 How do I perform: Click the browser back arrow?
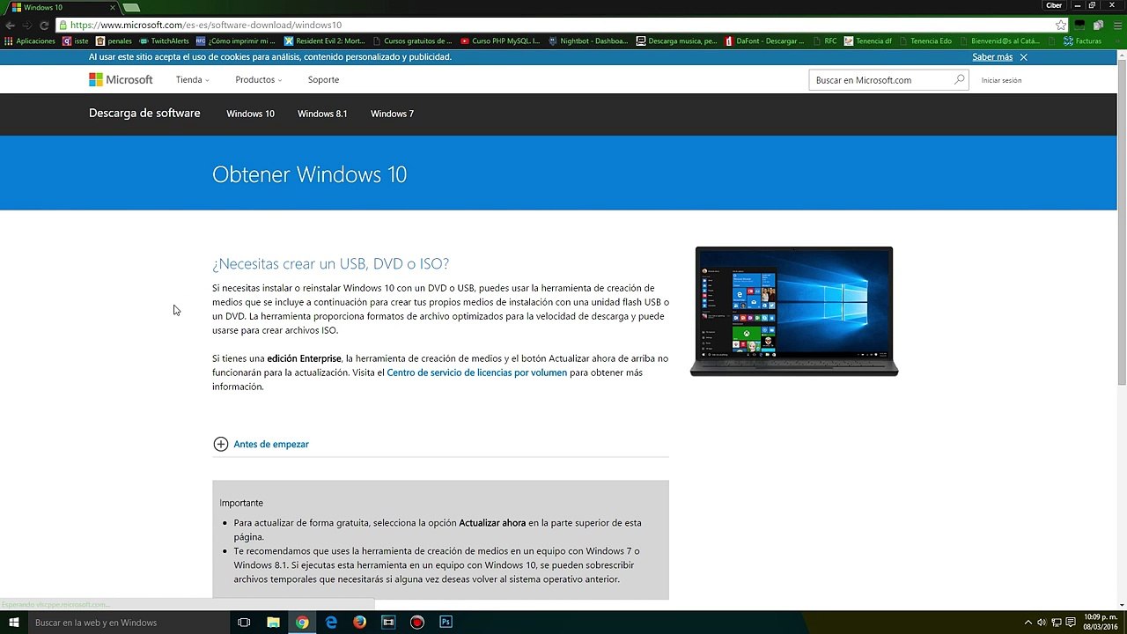click(x=11, y=26)
